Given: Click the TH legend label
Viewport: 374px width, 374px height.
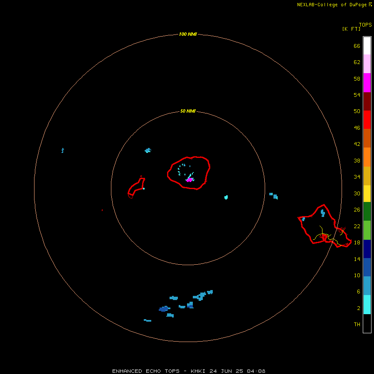Looking at the screenshot, I should (357, 325).
